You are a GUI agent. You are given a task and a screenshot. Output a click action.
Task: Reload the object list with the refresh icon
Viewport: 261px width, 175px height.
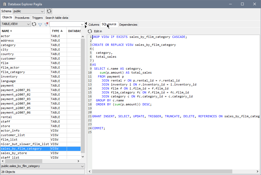[34, 24]
